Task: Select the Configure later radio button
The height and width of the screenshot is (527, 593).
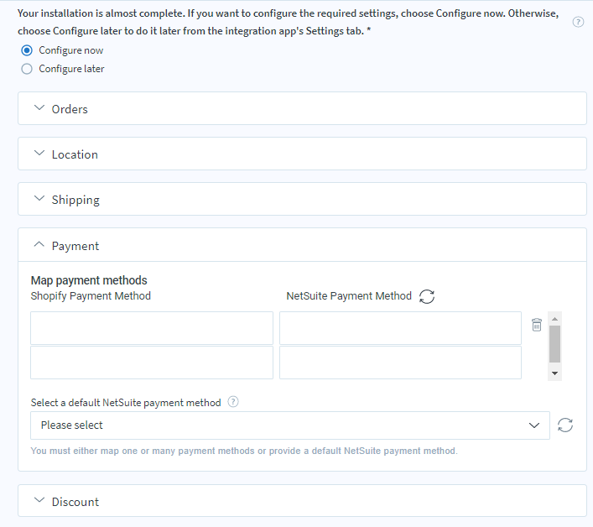Action: click(x=27, y=69)
